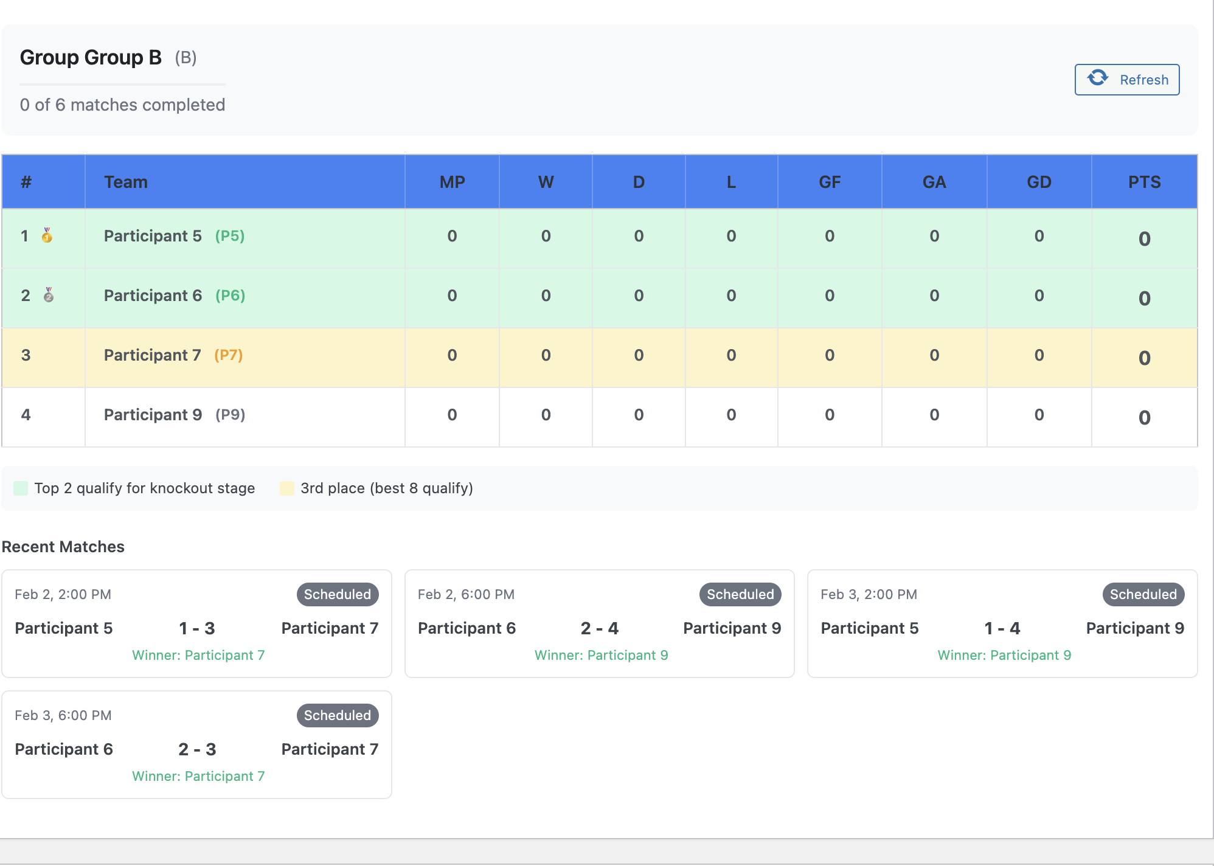Click yellow swatch for 3rd place legend
Viewport: 1214px width, 866px height.
coord(286,488)
